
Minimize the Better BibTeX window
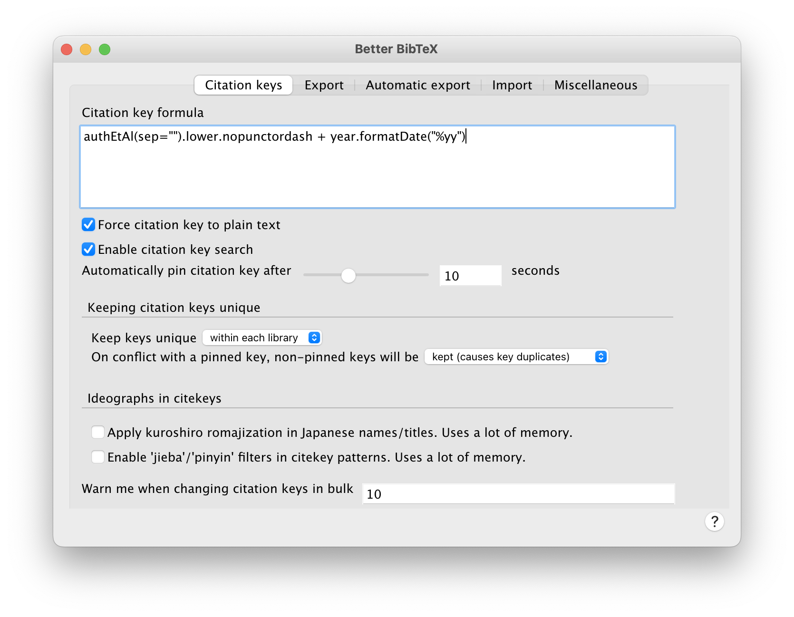86,49
